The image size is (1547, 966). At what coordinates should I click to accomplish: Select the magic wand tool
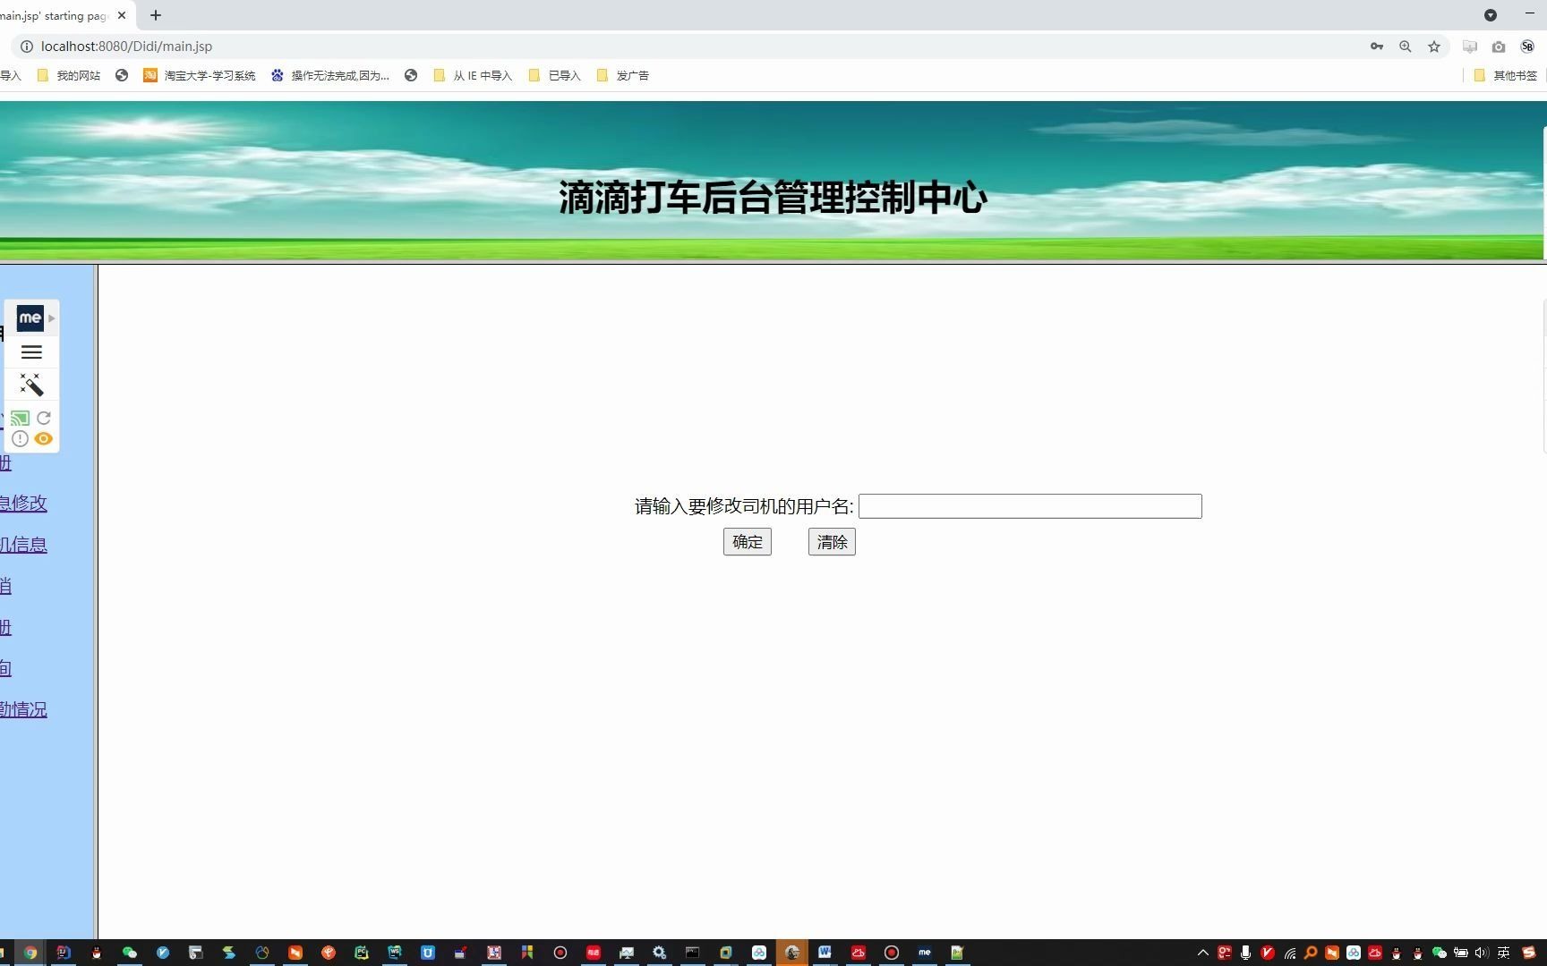pyautogui.click(x=31, y=385)
